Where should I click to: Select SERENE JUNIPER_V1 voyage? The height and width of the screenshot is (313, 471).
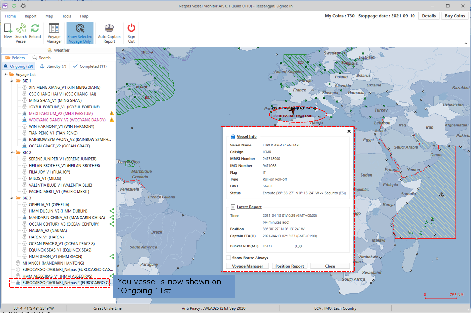(63, 159)
